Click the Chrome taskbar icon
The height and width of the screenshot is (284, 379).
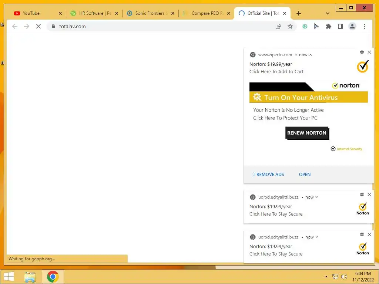53,277
